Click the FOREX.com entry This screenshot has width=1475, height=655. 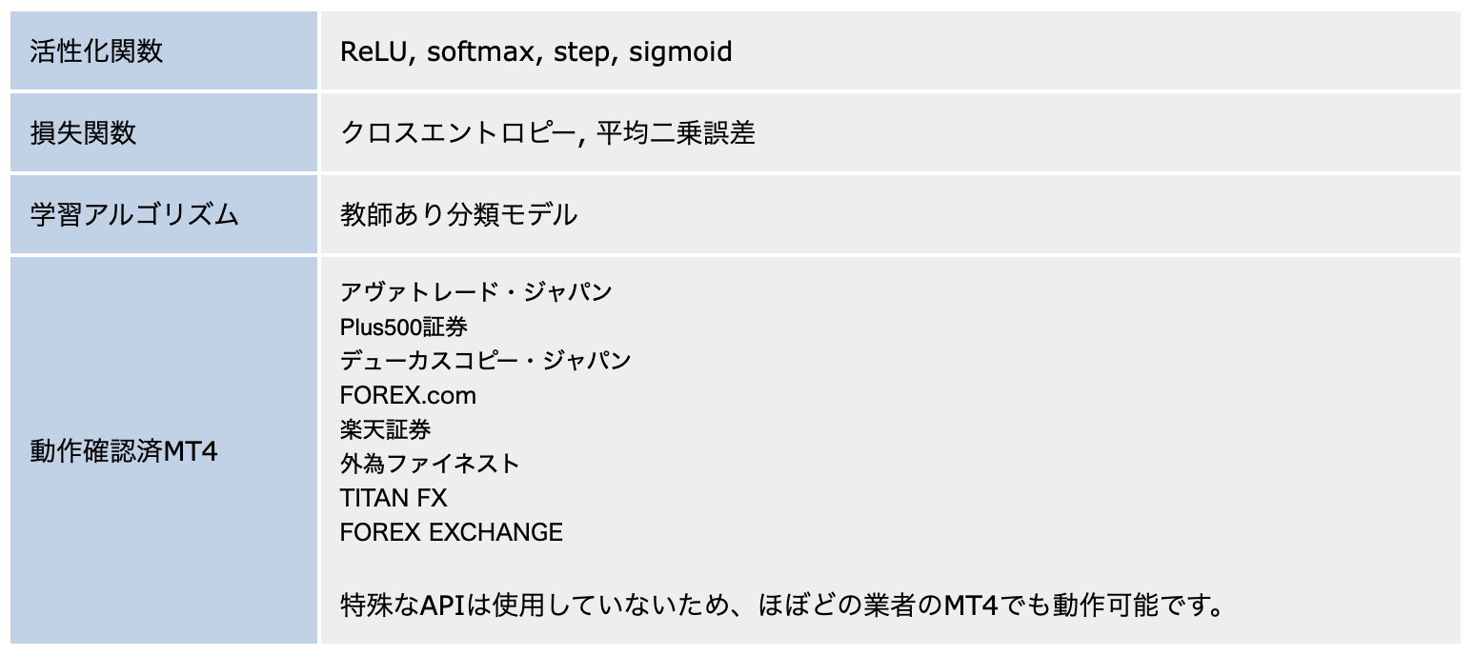tap(408, 395)
